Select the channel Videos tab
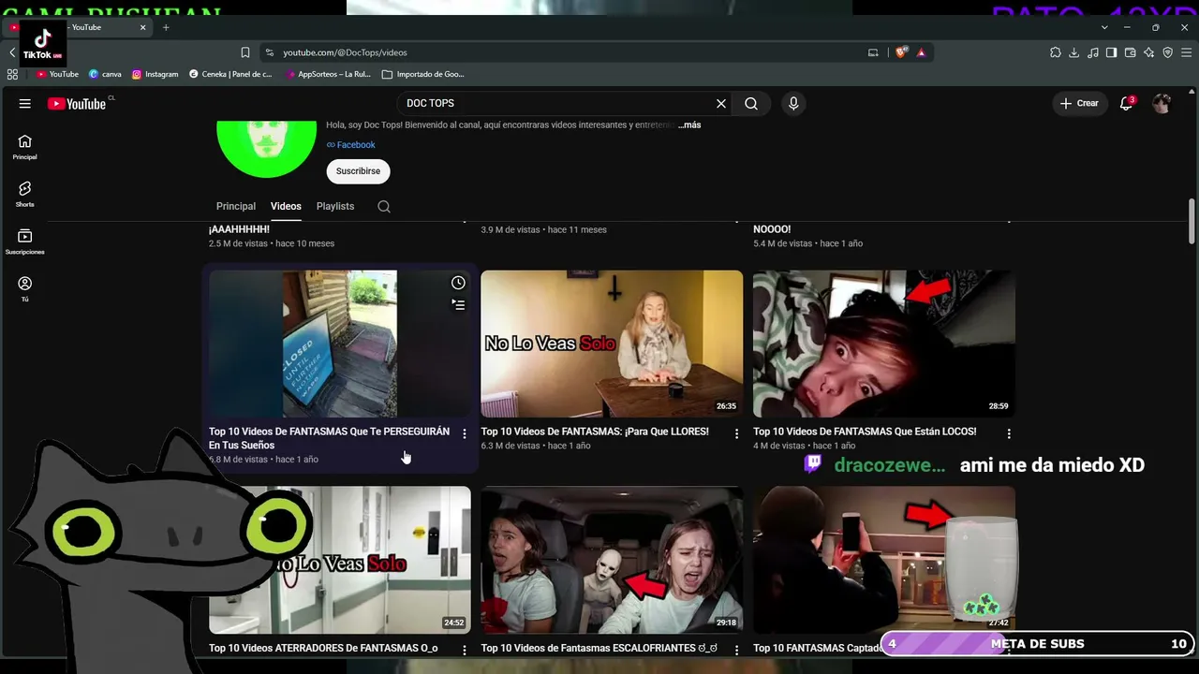Image resolution: width=1199 pixels, height=674 pixels. point(286,207)
